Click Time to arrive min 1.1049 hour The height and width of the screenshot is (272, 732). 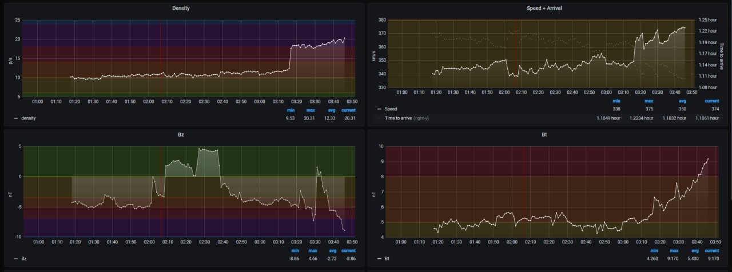click(609, 118)
